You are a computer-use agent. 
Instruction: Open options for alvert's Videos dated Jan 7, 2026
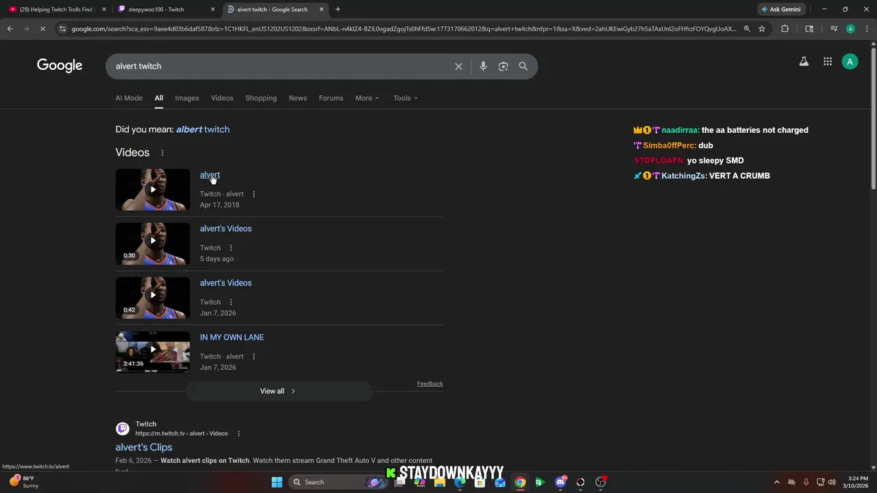231,302
